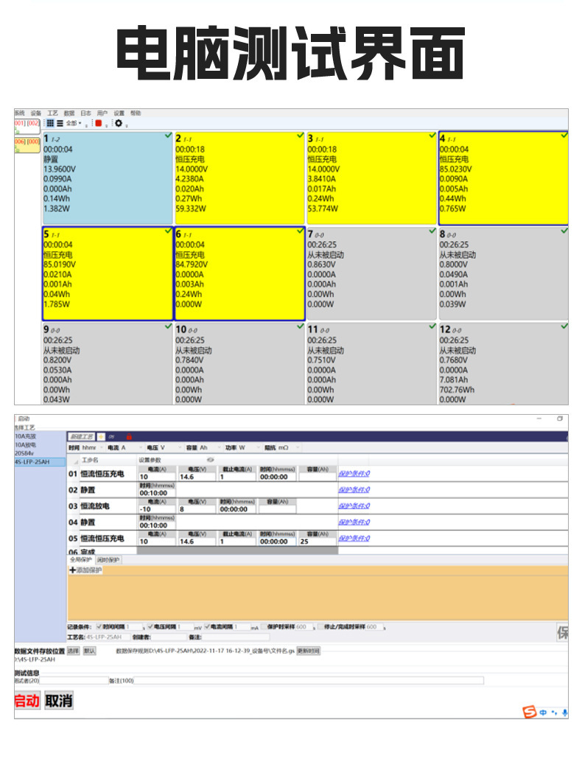
Task: Edit step 05 容量 field showing 25
Action: tap(318, 542)
